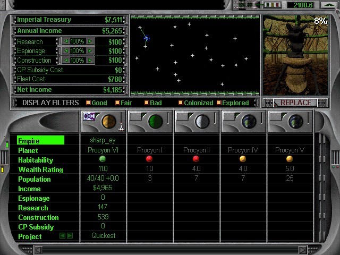Select the green Procyon I planet icon
Image resolution: width=340 pixels, height=255 pixels.
156,122
